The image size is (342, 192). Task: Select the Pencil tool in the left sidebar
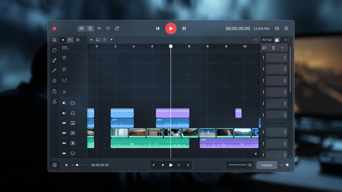coord(54,70)
